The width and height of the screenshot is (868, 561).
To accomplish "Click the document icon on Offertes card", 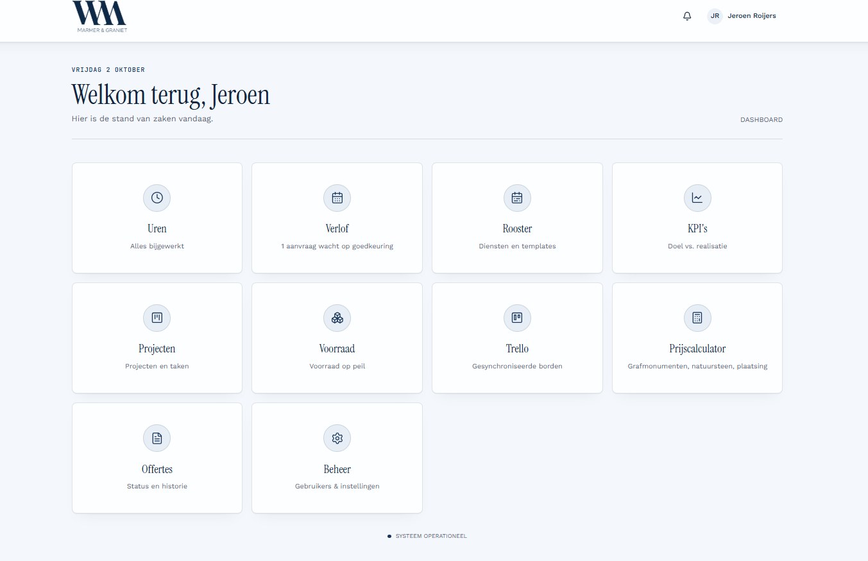I will (157, 438).
